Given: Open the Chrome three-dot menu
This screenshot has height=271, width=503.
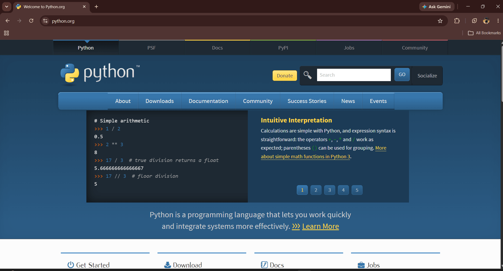Looking at the screenshot, I should [498, 21].
